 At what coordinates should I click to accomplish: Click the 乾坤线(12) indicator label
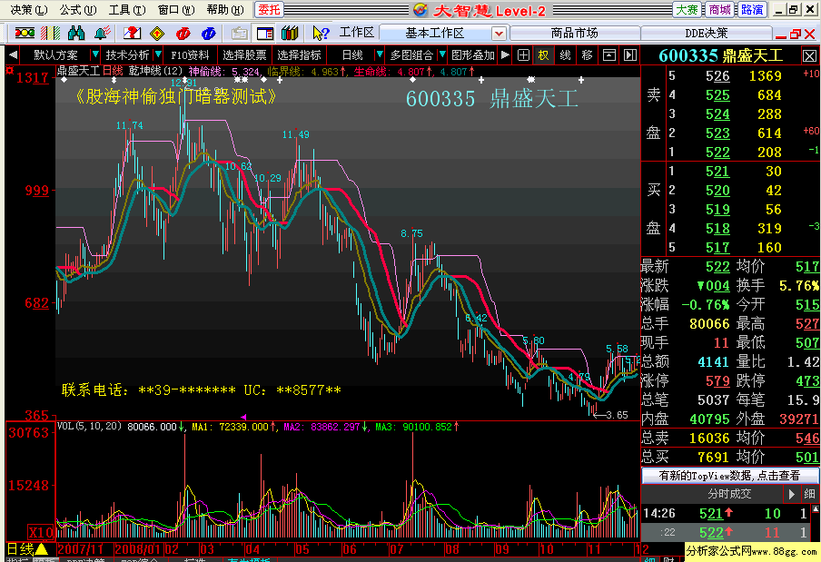pyautogui.click(x=155, y=71)
